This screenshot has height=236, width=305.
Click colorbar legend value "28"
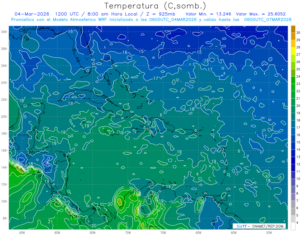(x=298, y=47)
